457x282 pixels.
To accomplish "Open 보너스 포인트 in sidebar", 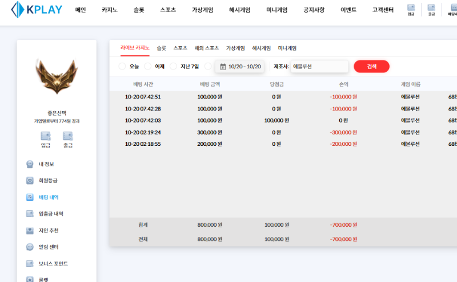I will click(x=53, y=264).
